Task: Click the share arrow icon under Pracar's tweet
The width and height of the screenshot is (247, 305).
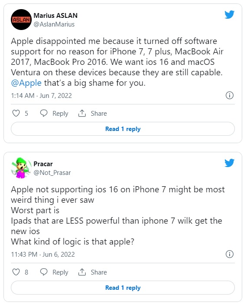Action: click(82, 272)
